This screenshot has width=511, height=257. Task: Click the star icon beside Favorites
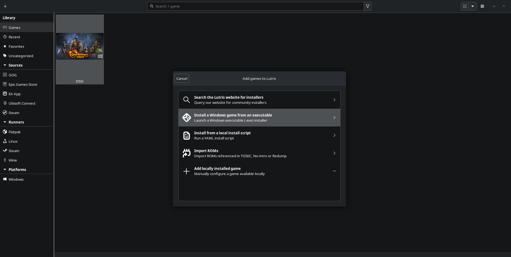click(x=5, y=46)
